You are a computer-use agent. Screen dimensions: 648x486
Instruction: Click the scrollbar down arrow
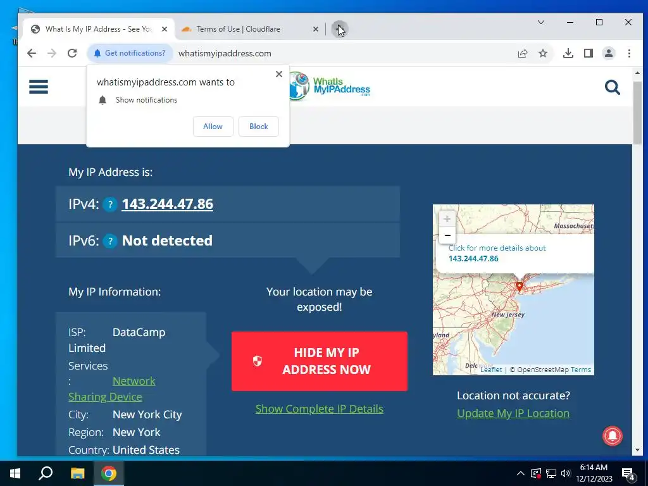coord(637,450)
